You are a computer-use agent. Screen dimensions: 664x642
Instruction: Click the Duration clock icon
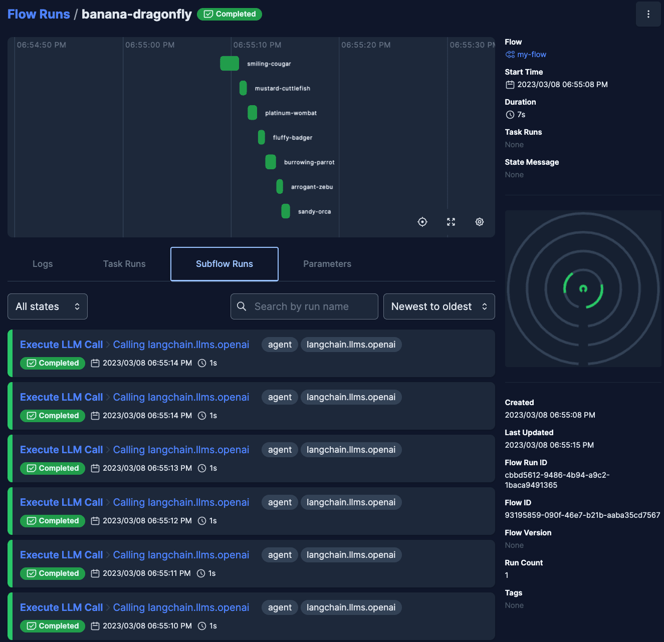pos(510,115)
